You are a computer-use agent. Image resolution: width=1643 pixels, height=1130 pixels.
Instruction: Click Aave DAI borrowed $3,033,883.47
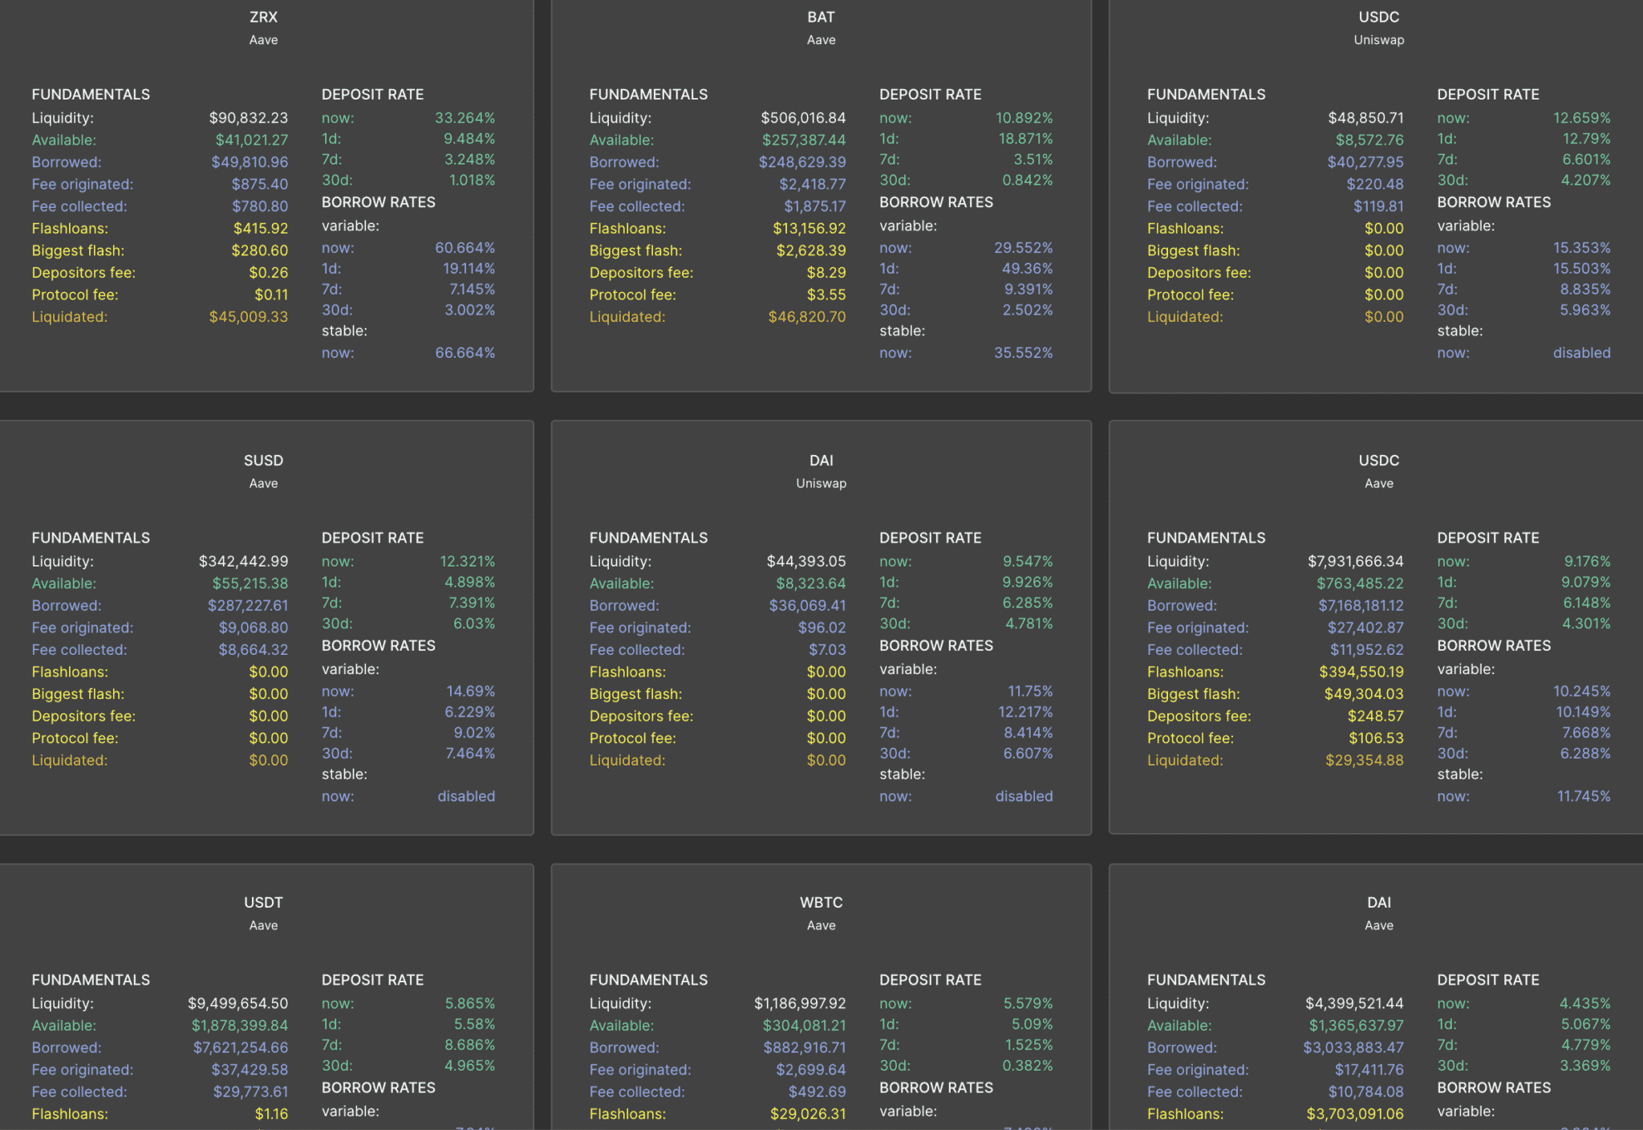(x=1353, y=1048)
